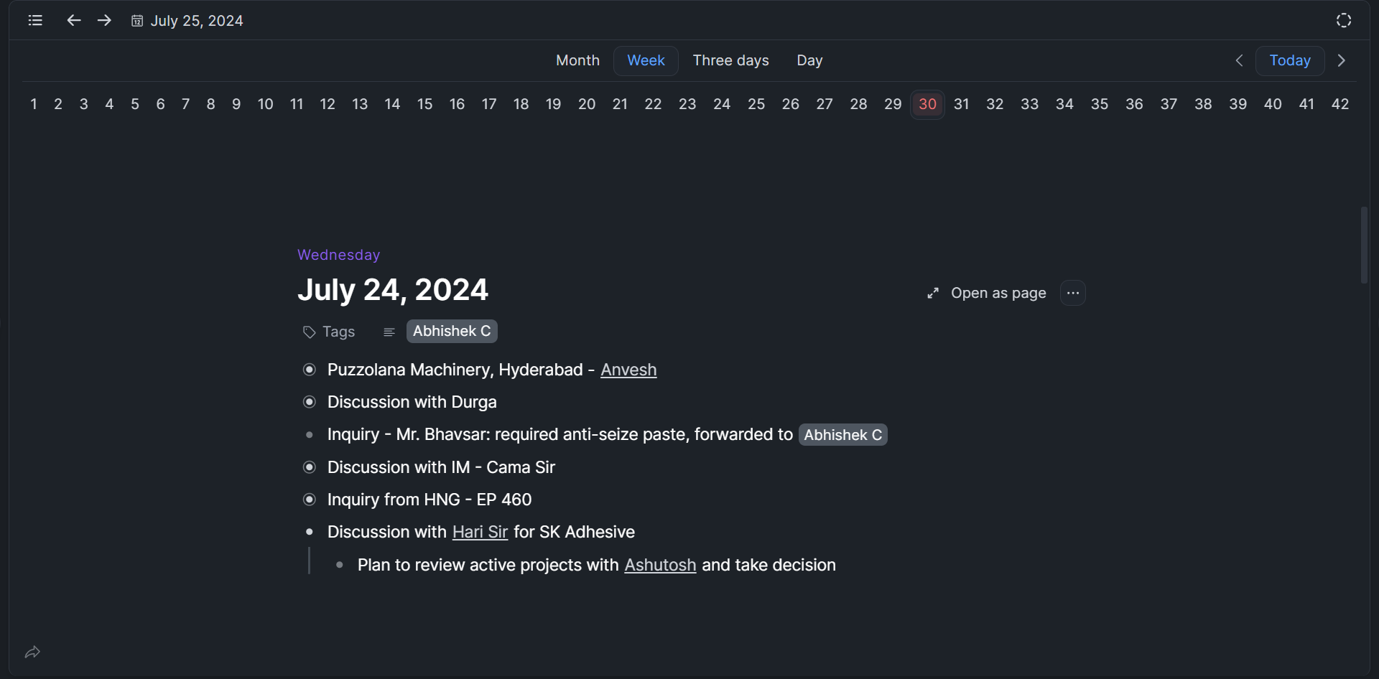Toggle the left sidebar list icon
This screenshot has height=679, width=1379.
point(35,20)
